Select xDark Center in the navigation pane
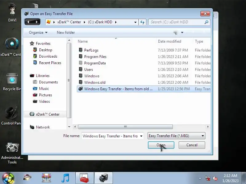This screenshot has height=184, width=246. point(45,114)
